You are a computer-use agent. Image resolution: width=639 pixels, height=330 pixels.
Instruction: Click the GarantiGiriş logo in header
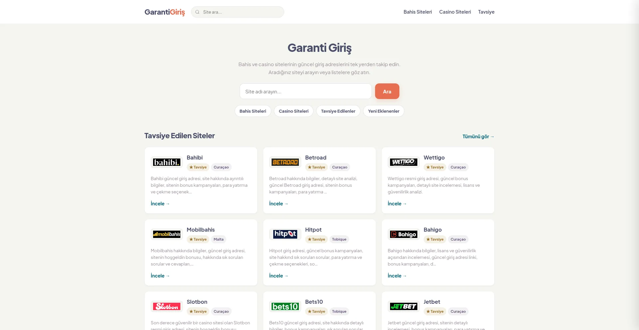164,12
